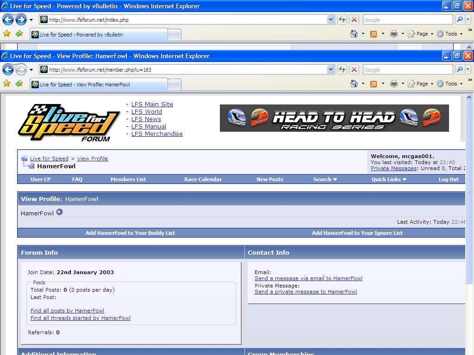Open Members List in forum navbar

tap(128, 179)
